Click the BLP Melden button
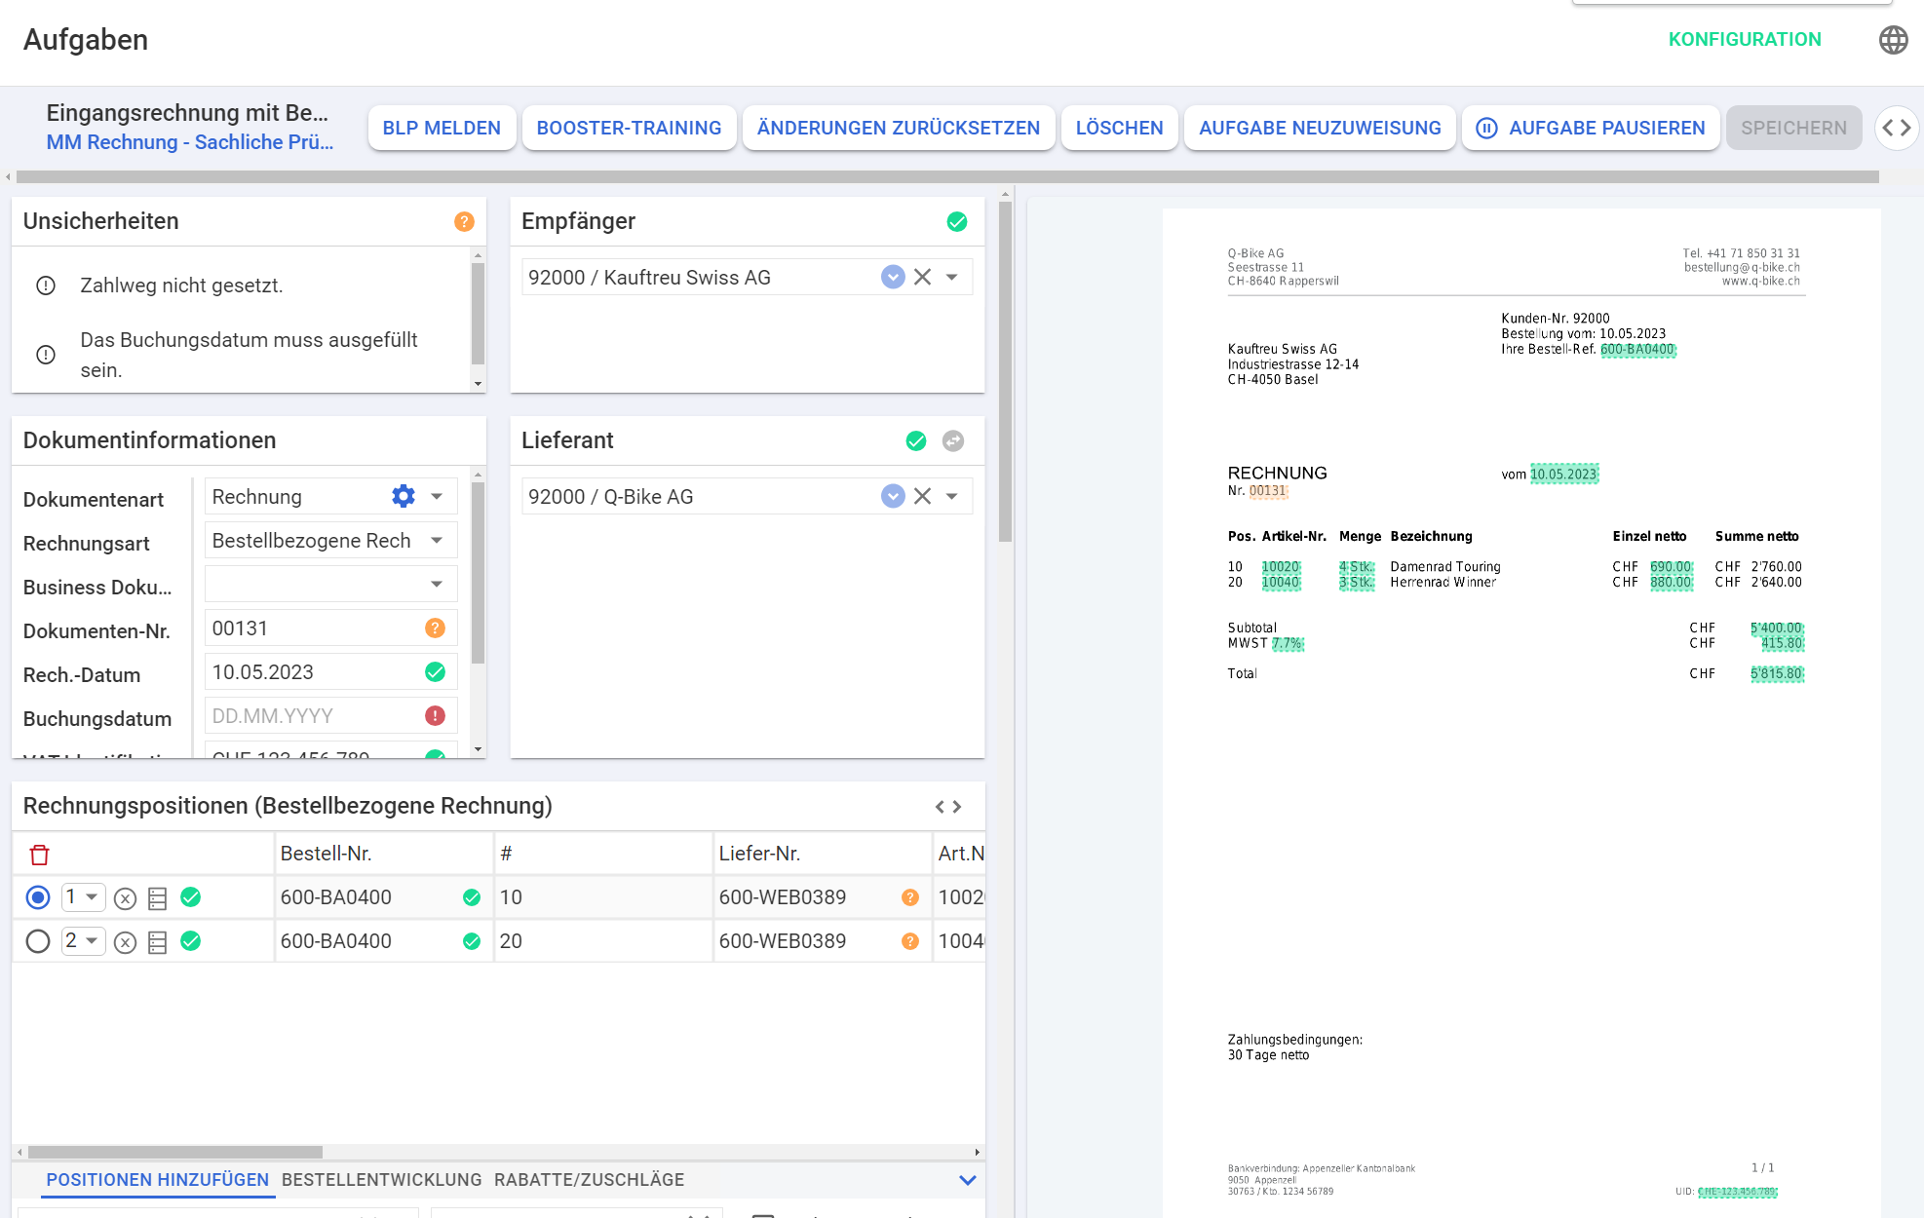 (x=442, y=129)
